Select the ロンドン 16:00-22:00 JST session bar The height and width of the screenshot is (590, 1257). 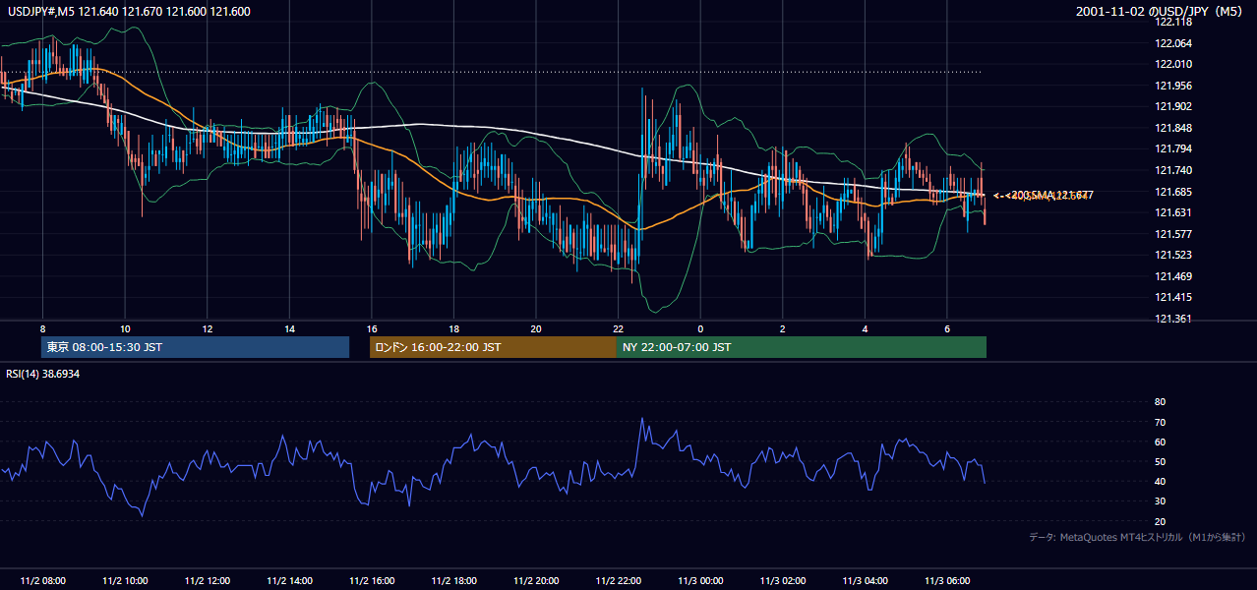click(493, 347)
